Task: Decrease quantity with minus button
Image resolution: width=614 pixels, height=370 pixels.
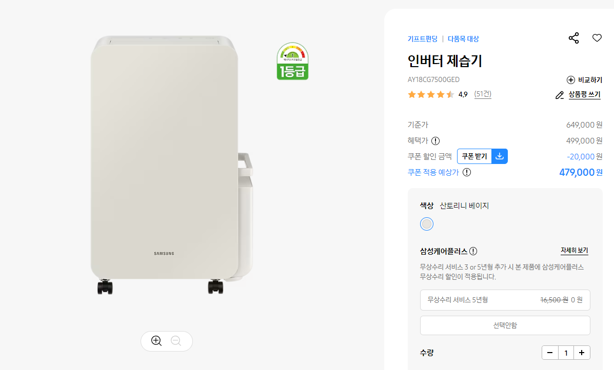Action: tap(550, 353)
